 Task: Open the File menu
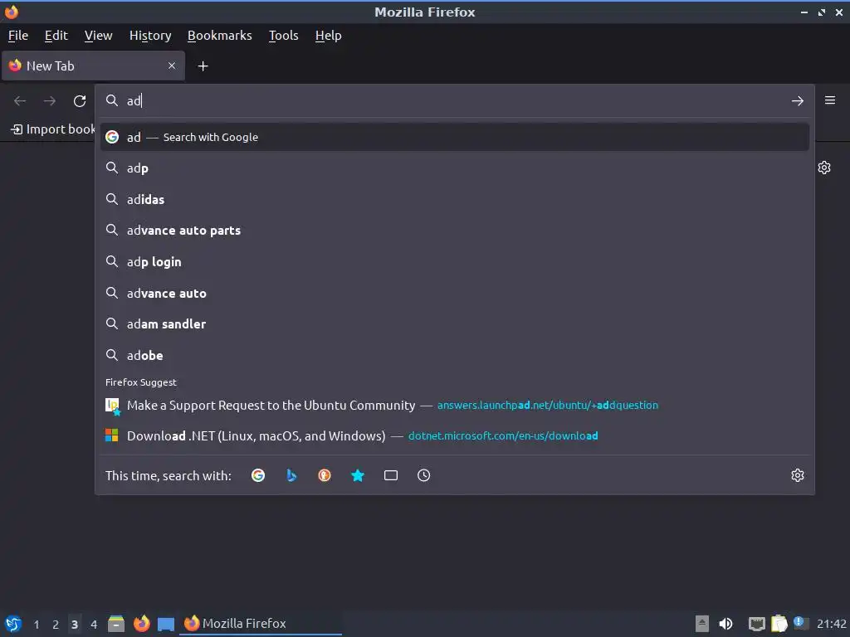(18, 36)
